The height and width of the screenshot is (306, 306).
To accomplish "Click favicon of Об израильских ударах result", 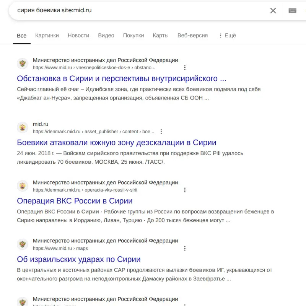I will point(23,244).
